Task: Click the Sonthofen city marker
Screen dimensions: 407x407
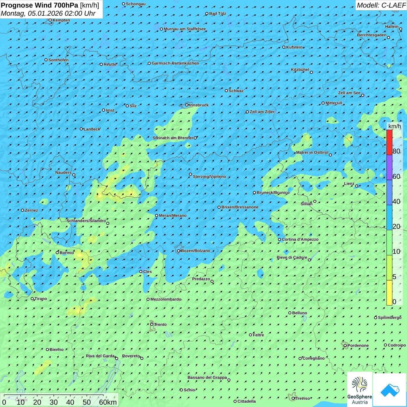Action: click(46, 60)
